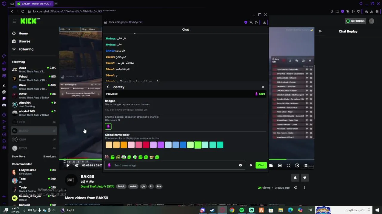Open snapshot tool in browser toolbar
The width and height of the screenshot is (382, 214).
pyautogui.click(x=337, y=11)
